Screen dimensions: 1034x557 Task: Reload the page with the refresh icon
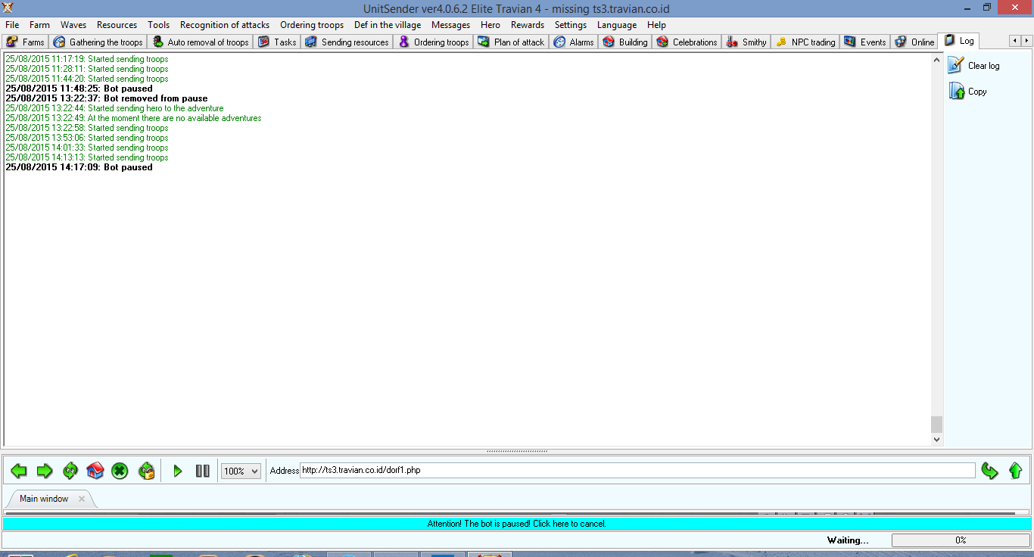(70, 471)
